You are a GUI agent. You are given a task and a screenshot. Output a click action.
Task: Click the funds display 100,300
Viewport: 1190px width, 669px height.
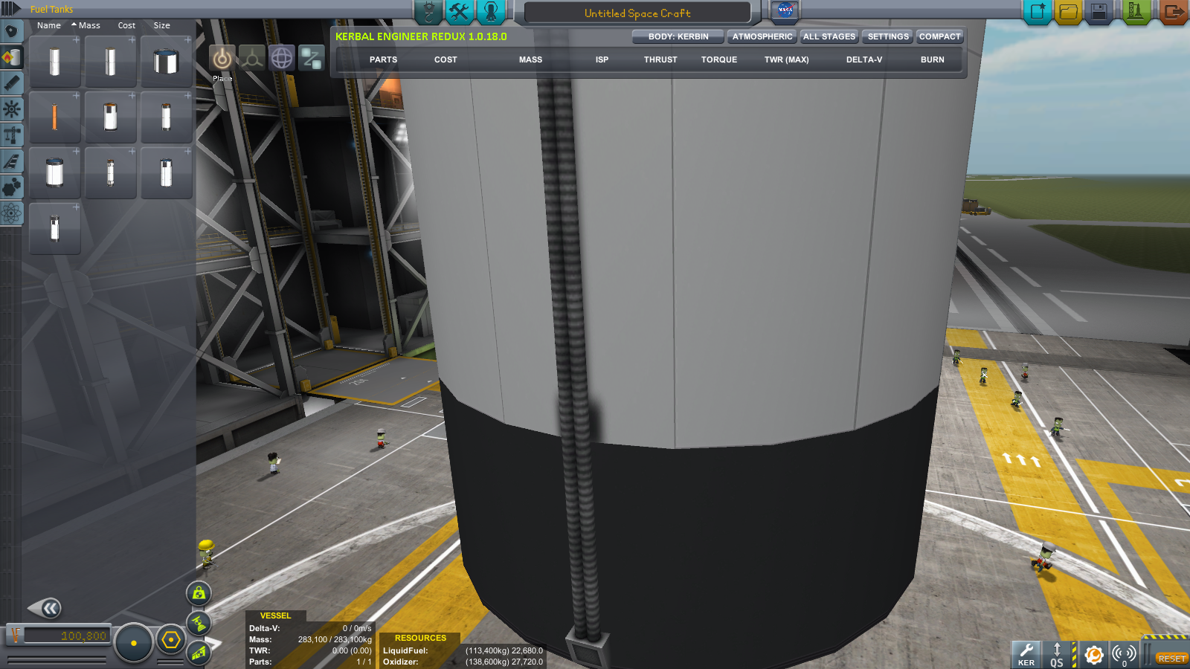click(x=65, y=636)
